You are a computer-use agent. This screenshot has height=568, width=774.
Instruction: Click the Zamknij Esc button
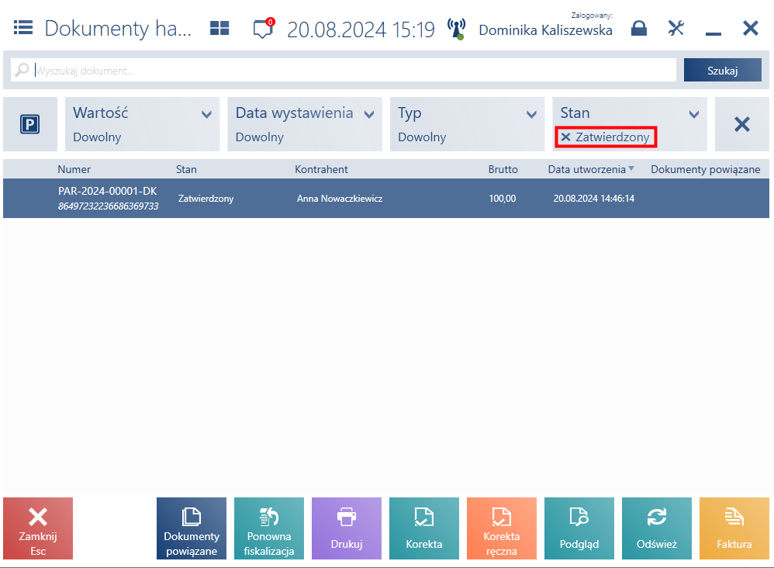[x=38, y=528]
